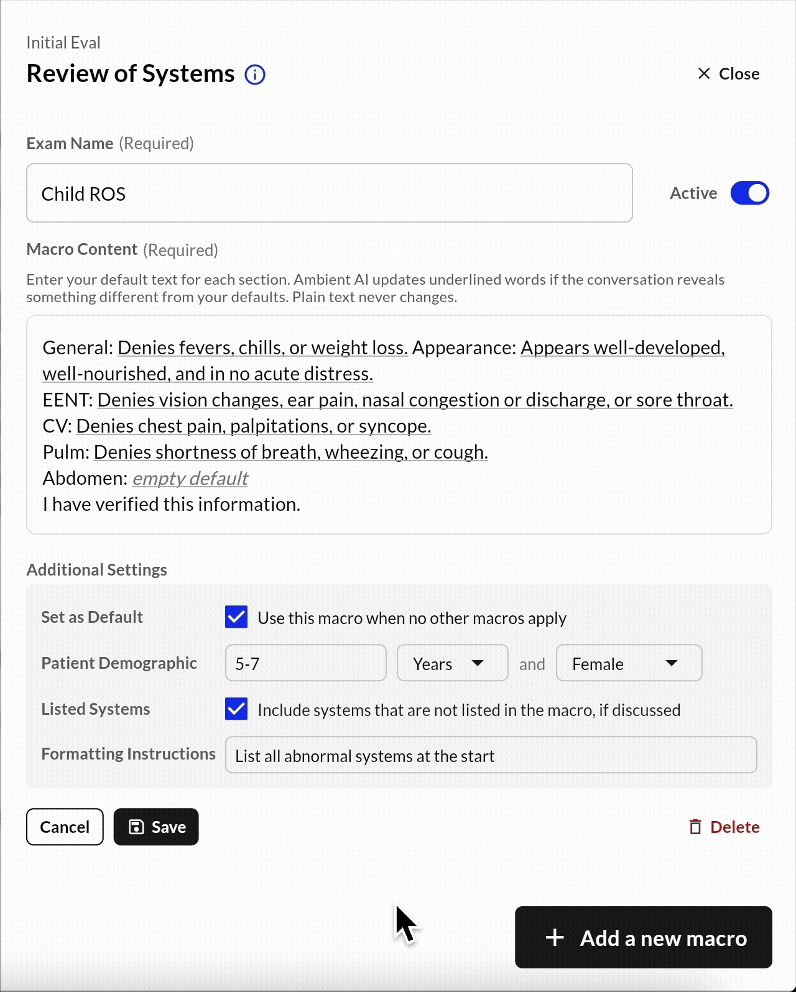Select the Initial Eval breadcrumb label
Screen dimensions: 796x992
tap(63, 42)
